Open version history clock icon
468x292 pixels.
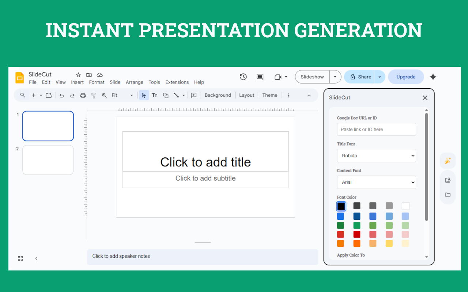pos(243,77)
